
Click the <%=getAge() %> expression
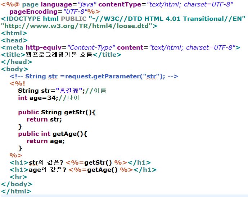[x=101, y=170]
